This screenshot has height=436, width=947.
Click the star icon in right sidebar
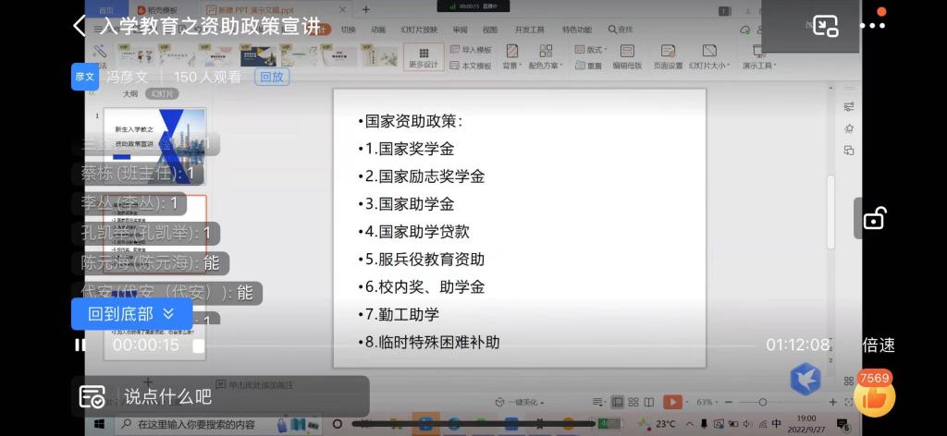(x=849, y=128)
